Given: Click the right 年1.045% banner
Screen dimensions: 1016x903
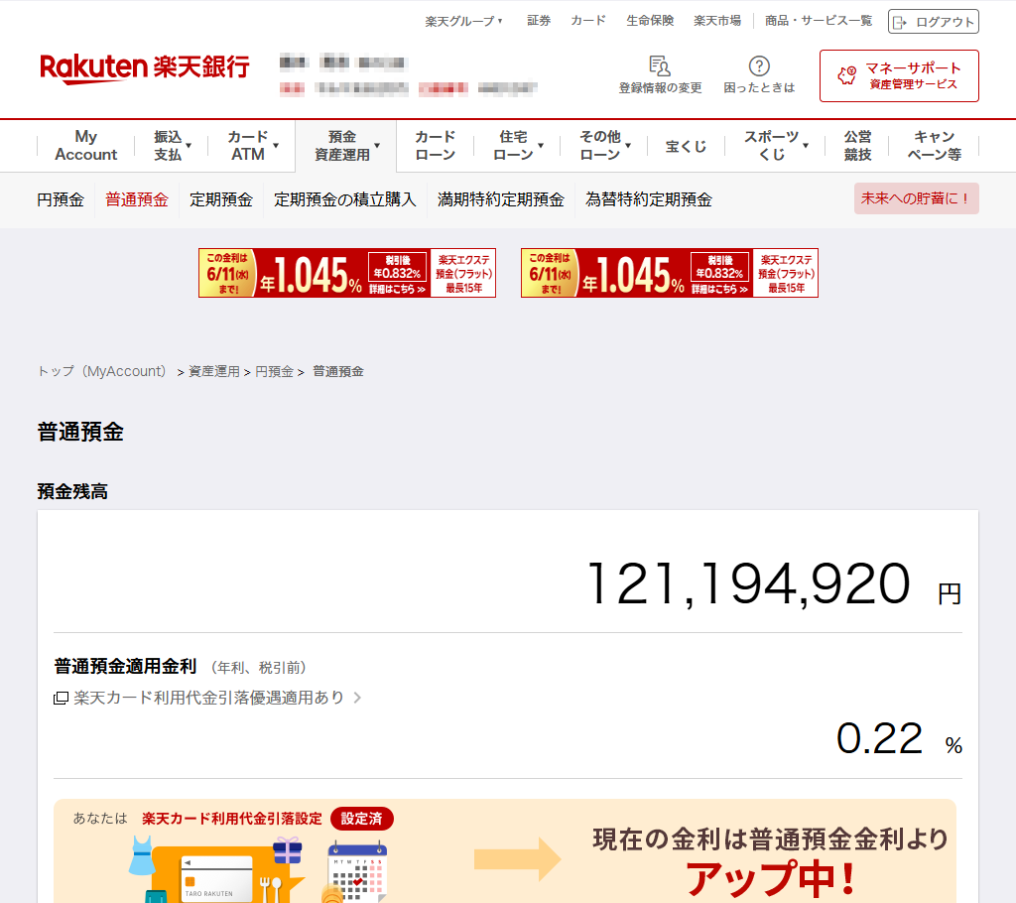Looking at the screenshot, I should point(670,273).
